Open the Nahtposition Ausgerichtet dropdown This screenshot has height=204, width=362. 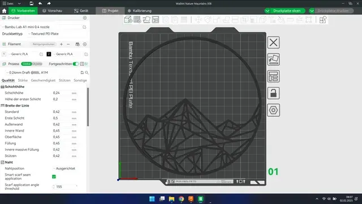[64, 168]
